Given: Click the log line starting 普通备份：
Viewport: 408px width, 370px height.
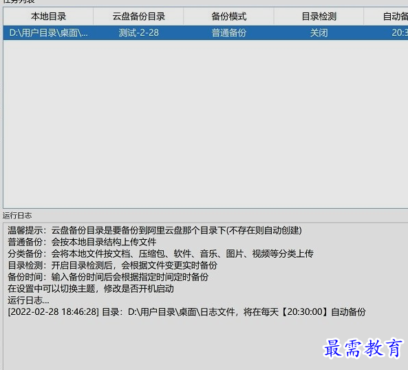Looking at the screenshot, I should point(82,242).
